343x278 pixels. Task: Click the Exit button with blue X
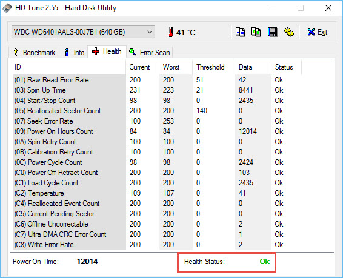tap(317, 32)
